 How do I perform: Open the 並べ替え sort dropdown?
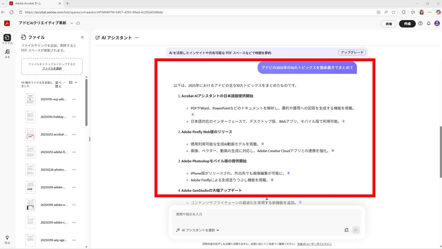(x=60, y=84)
